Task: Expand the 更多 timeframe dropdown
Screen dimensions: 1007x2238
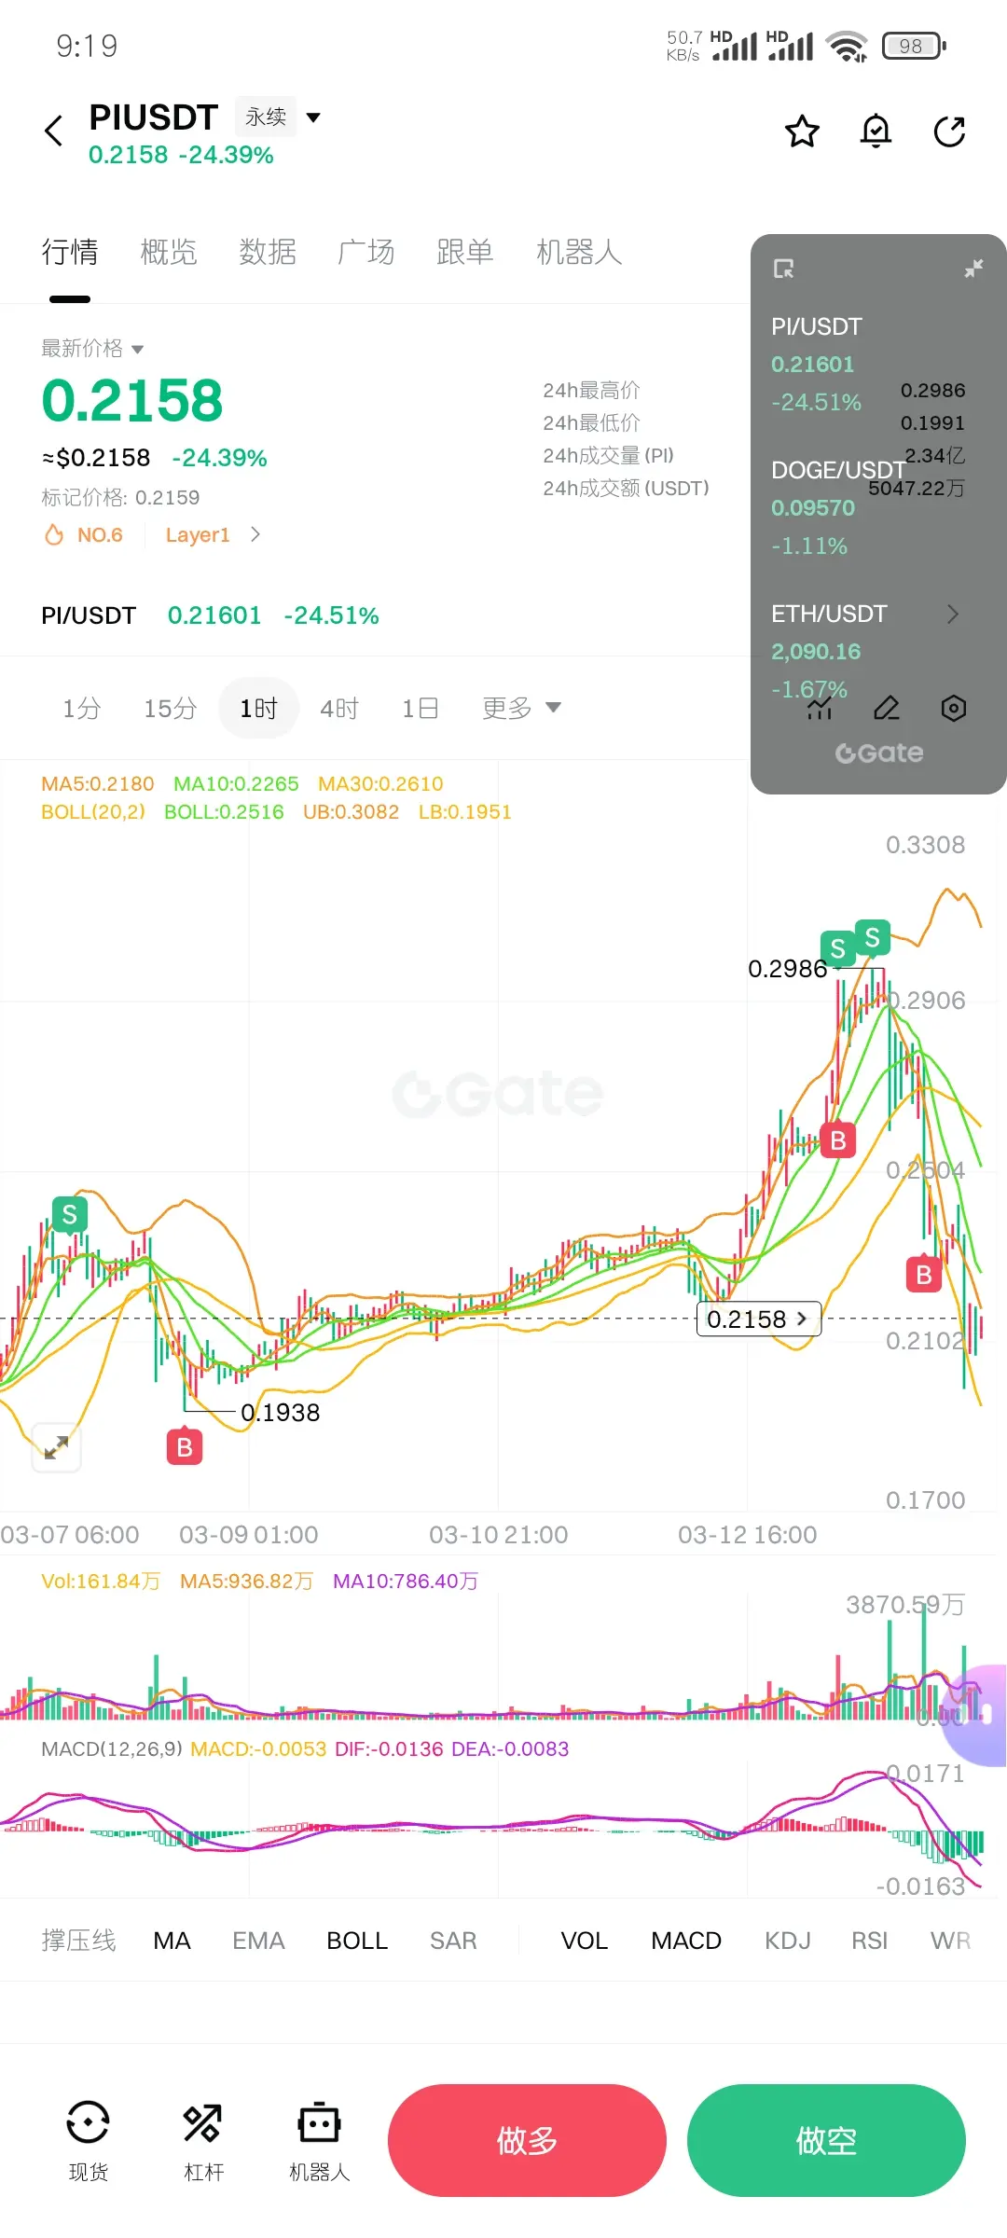Action: click(521, 708)
